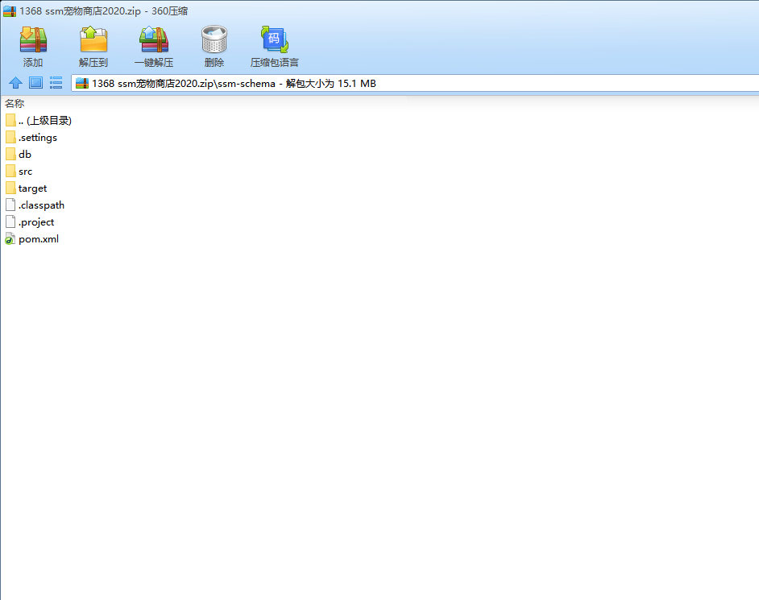This screenshot has width=759, height=600.
Task: Click the 解压到 label under toolbar
Action: [93, 63]
